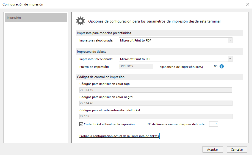This screenshot has width=252, height=155.
Task: Select the Impresión item in the sidebar
Action: point(36,18)
